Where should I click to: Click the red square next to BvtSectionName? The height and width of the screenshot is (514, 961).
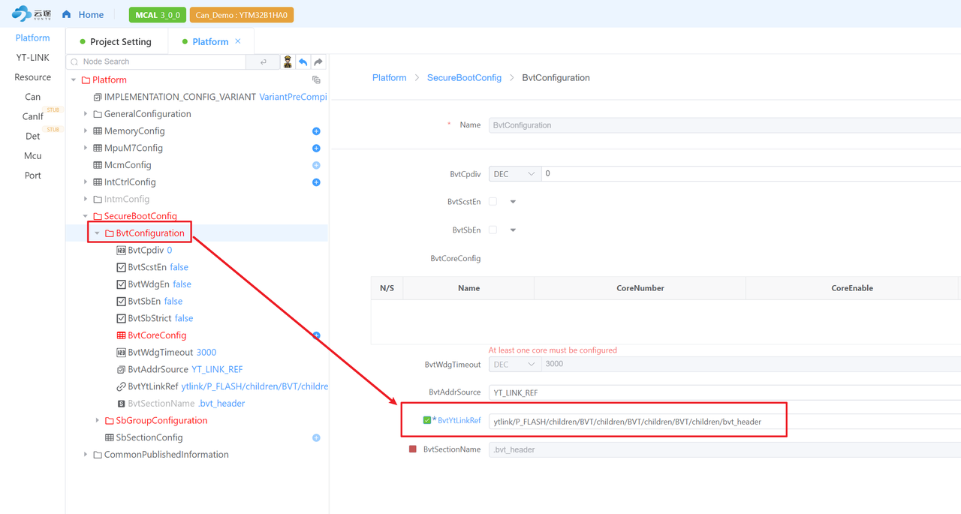(x=412, y=449)
